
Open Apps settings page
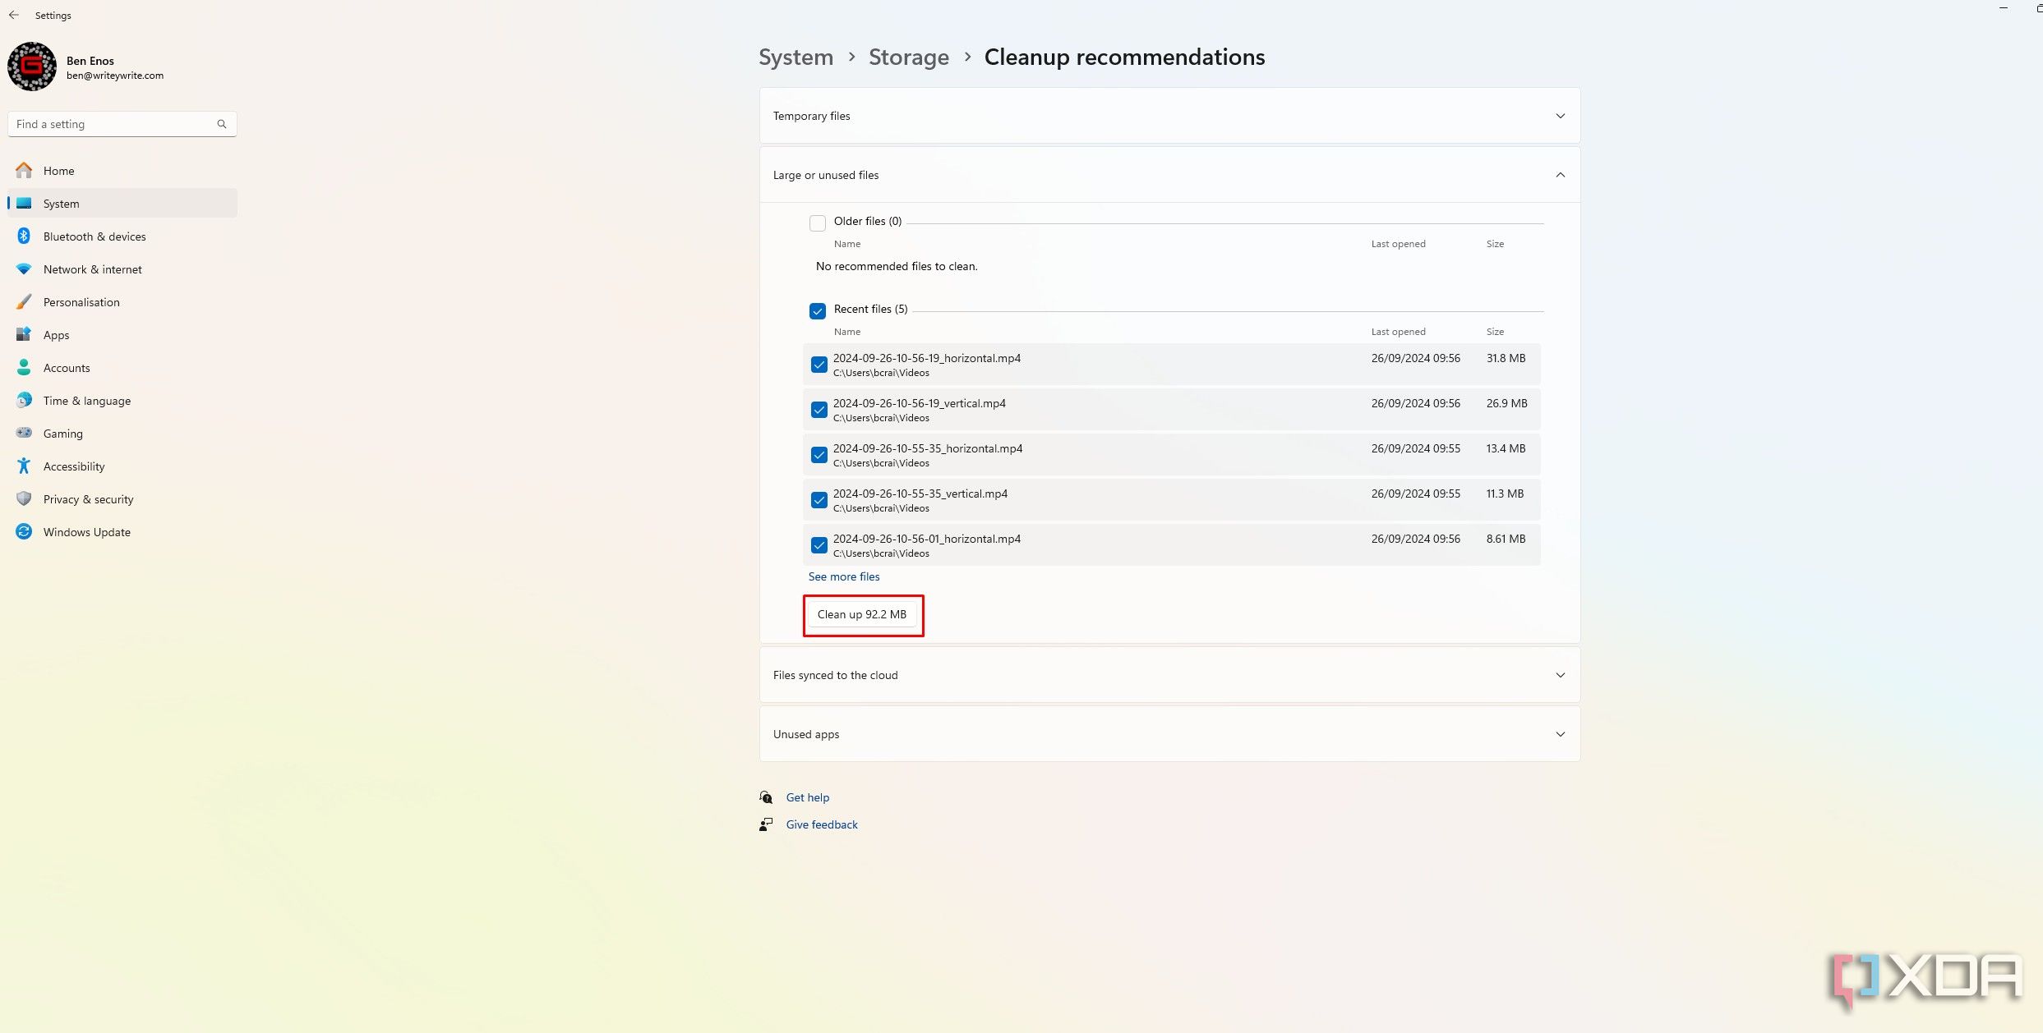pos(122,334)
